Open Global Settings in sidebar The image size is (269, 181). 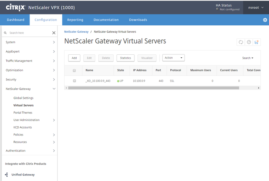pos(23,98)
